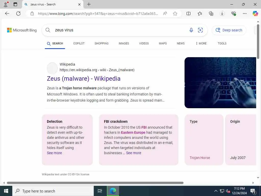Open Collections panel
Viewport: 261px width, 196px height.
(211, 14)
